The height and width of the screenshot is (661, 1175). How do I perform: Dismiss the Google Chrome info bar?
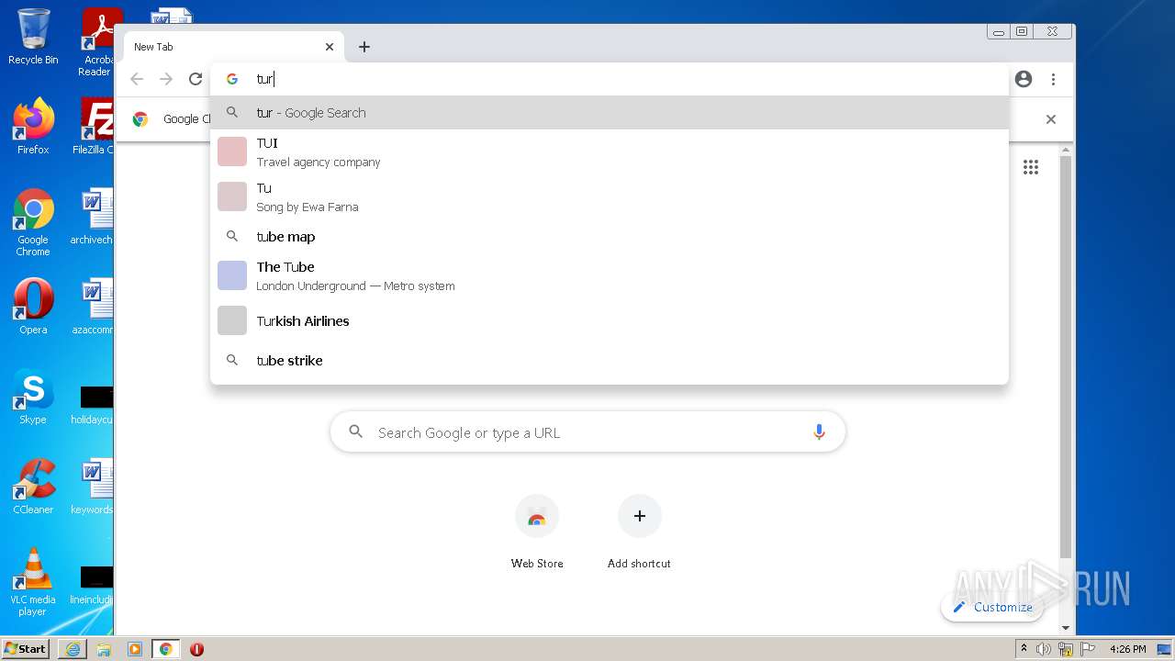[x=1051, y=119]
